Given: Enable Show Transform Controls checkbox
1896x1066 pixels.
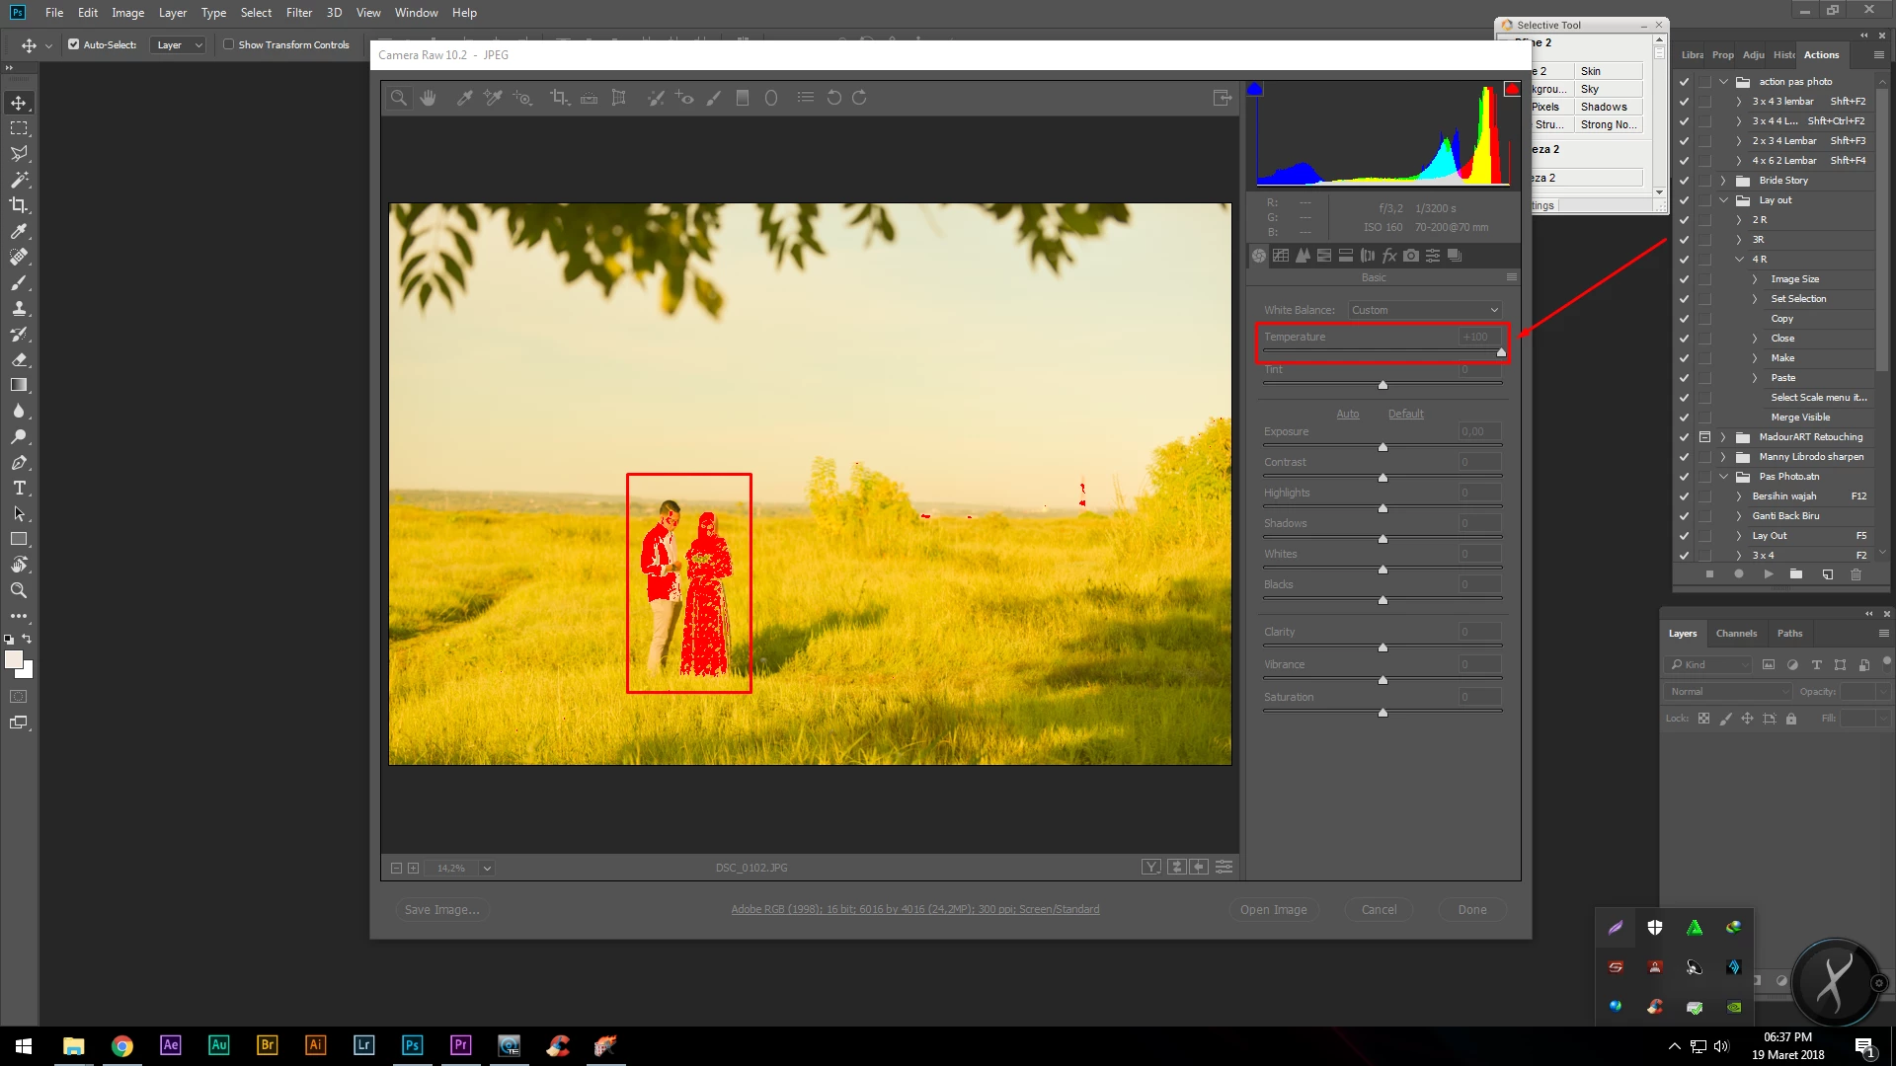Looking at the screenshot, I should point(229,44).
